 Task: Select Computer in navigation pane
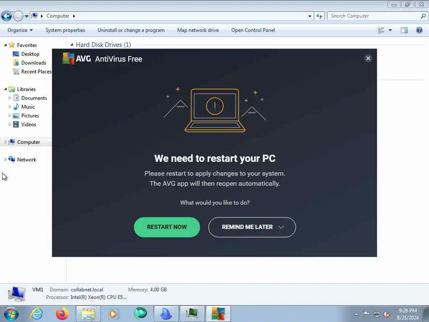tap(28, 142)
